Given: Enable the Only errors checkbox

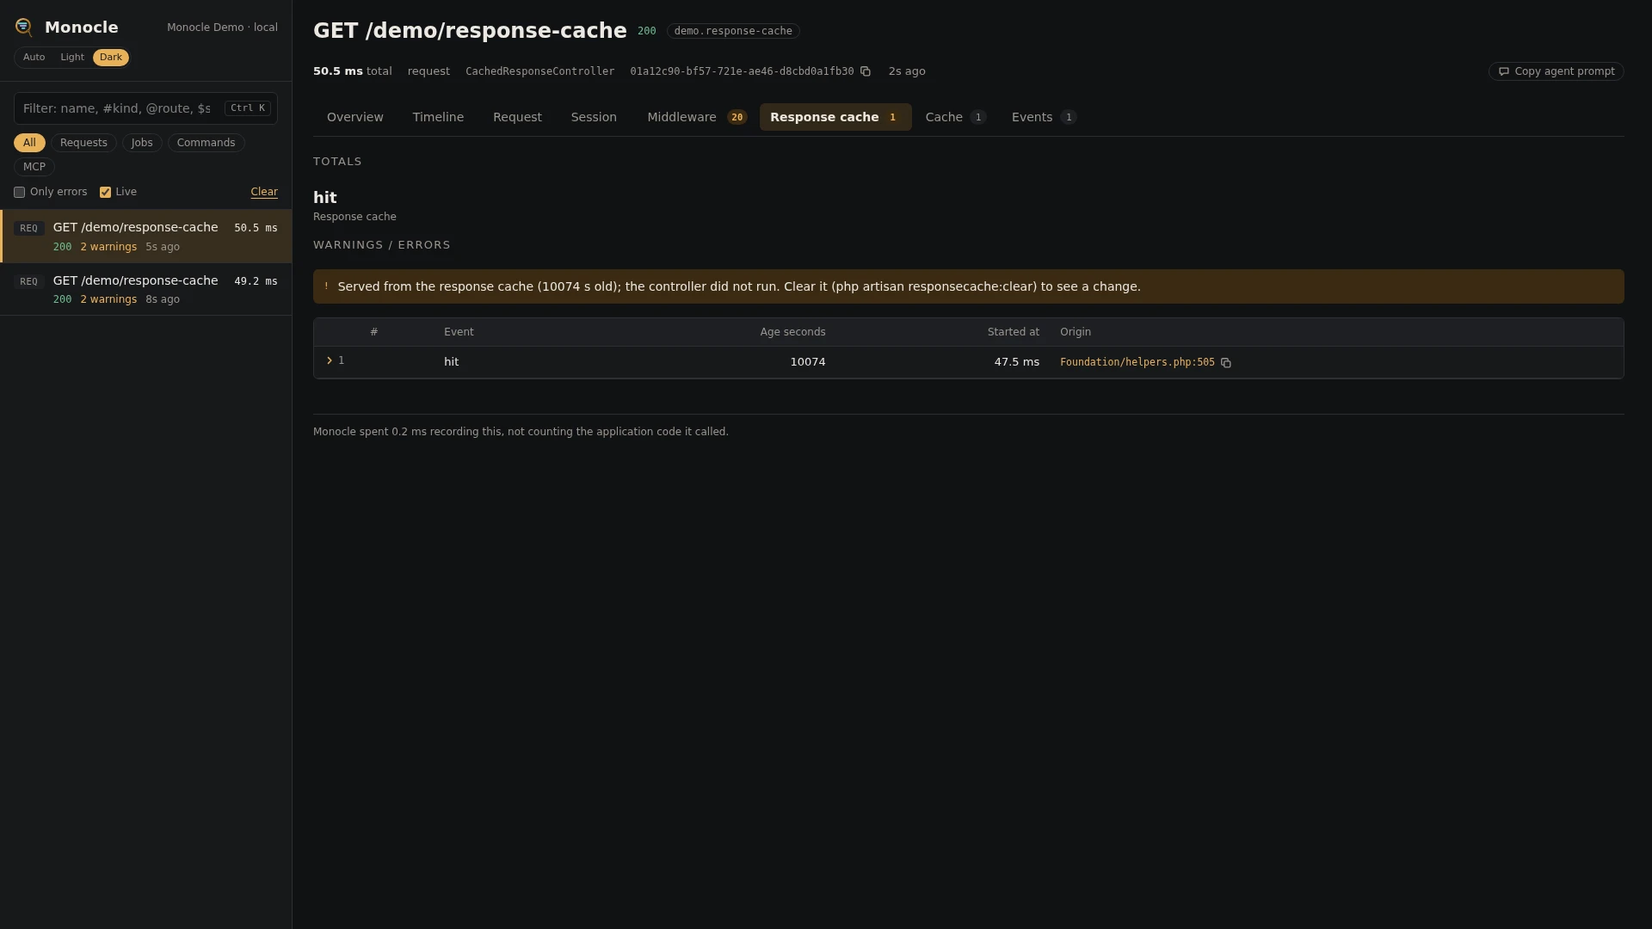Looking at the screenshot, I should 19,193.
